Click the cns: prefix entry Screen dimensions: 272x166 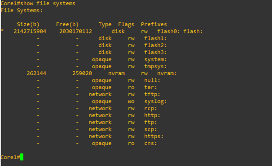point(151,143)
